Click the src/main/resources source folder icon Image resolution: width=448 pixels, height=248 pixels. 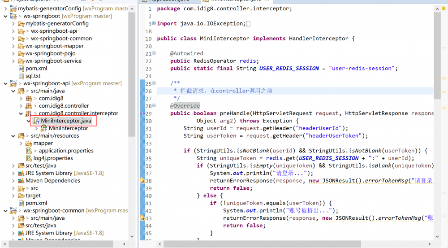click(21, 135)
